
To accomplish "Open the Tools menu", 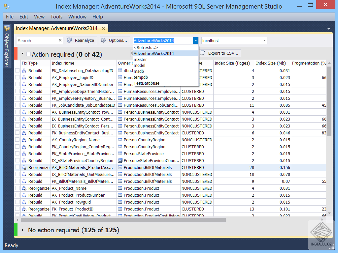I will click(x=56, y=17).
